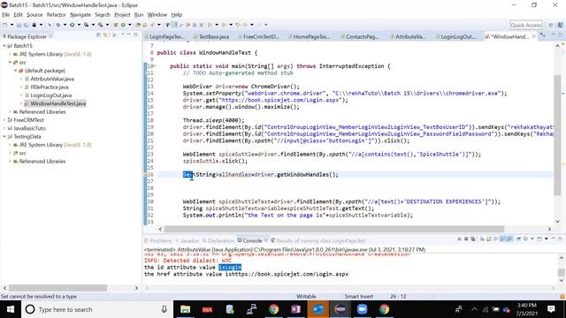Click Link with Editor in Package Explorer
This screenshot has width=566, height=318.
[x=105, y=35]
